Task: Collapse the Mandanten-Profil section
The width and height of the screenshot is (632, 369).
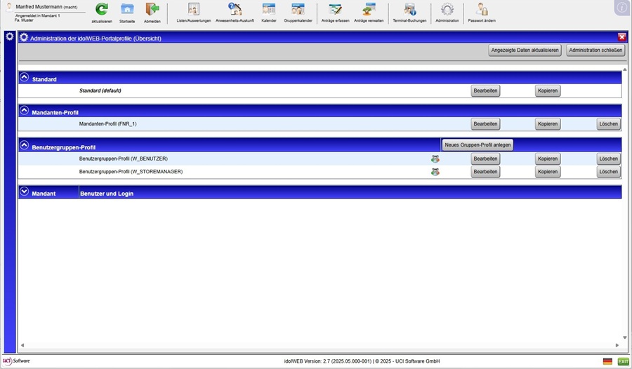Action: click(25, 111)
